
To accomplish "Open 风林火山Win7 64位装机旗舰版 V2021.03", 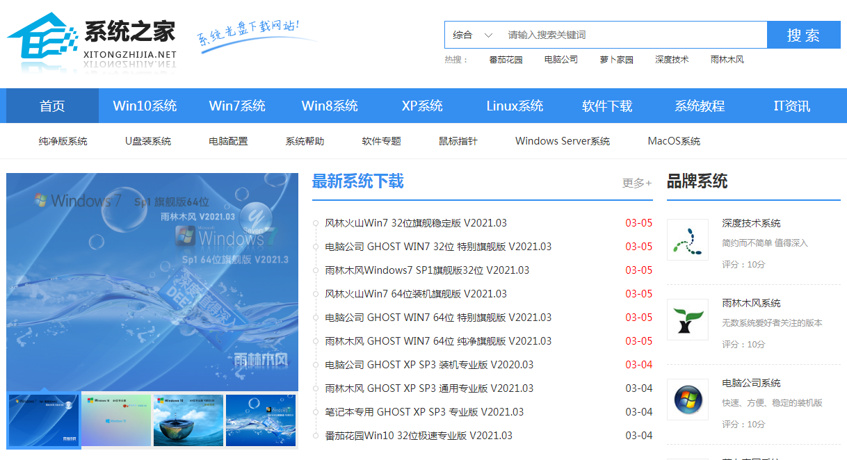I will point(416,294).
